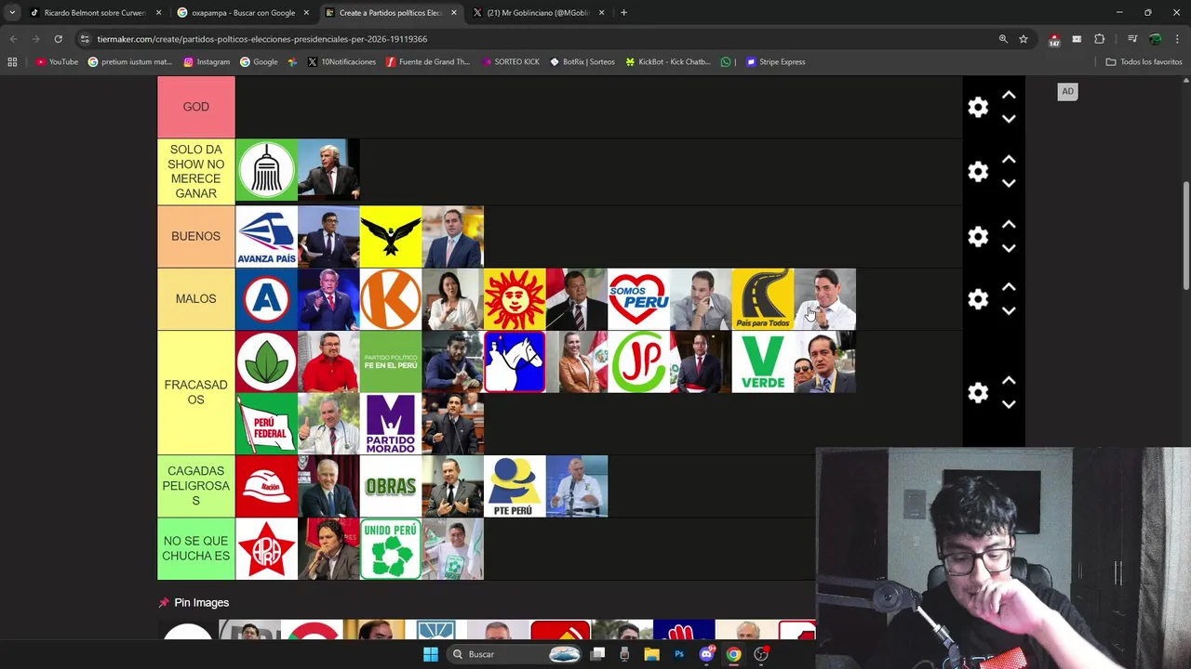
Task: Select the Avanza País logo tile
Action: [x=266, y=236]
